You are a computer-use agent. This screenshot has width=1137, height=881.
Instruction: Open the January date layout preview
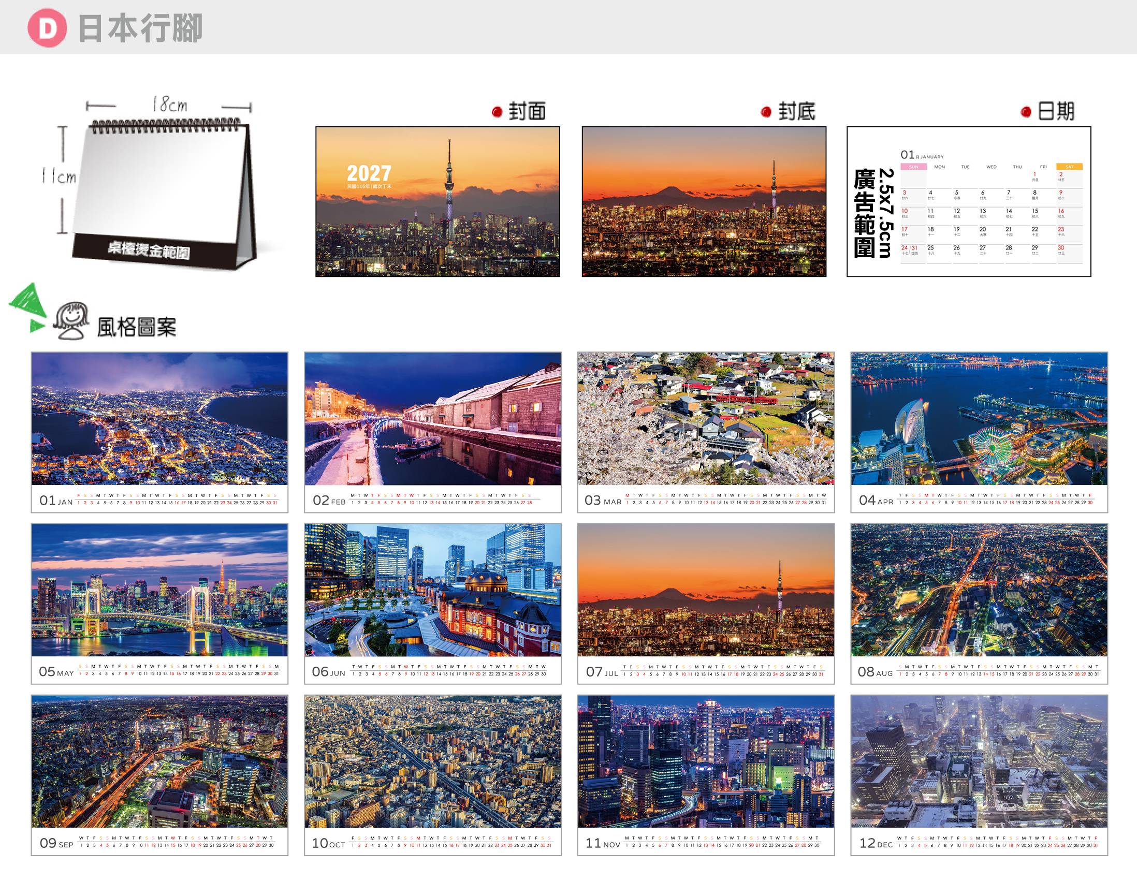[969, 201]
